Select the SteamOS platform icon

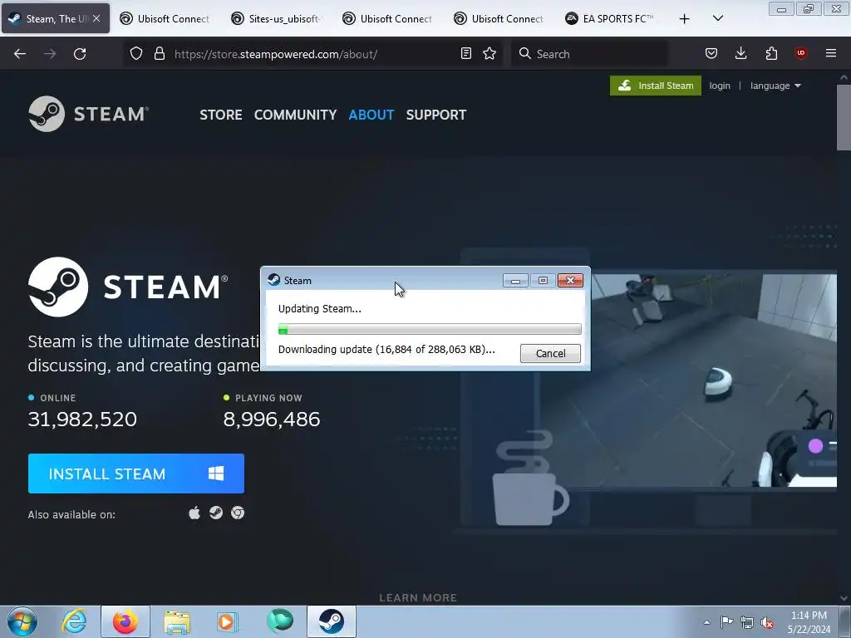(216, 513)
